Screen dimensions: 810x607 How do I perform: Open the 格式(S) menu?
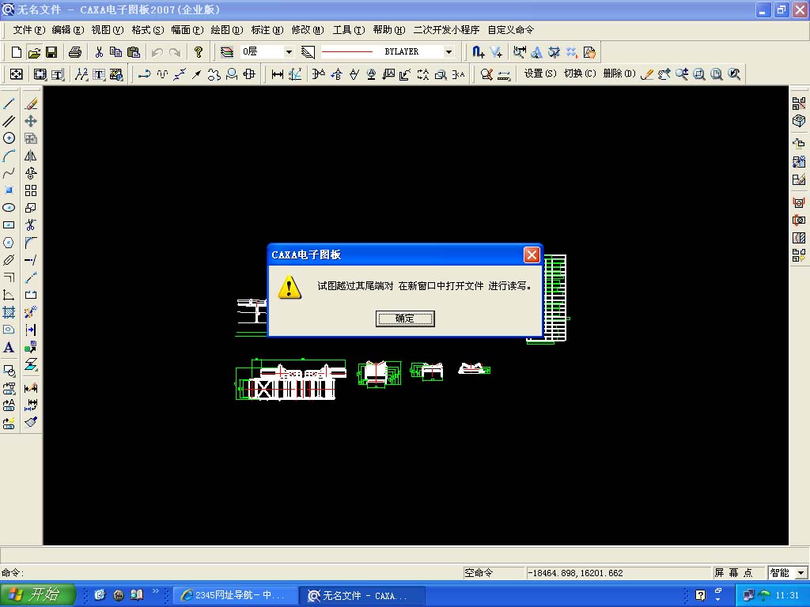(x=147, y=30)
